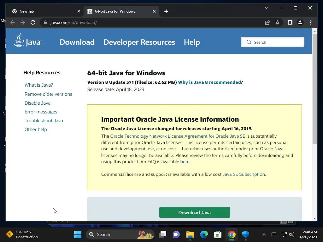323x242 pixels.
Task: Click the share page icon in the address bar
Action: 267,22
